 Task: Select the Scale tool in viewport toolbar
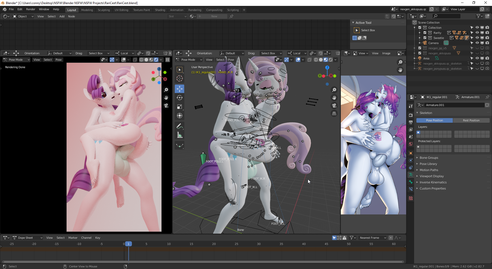pos(179,107)
